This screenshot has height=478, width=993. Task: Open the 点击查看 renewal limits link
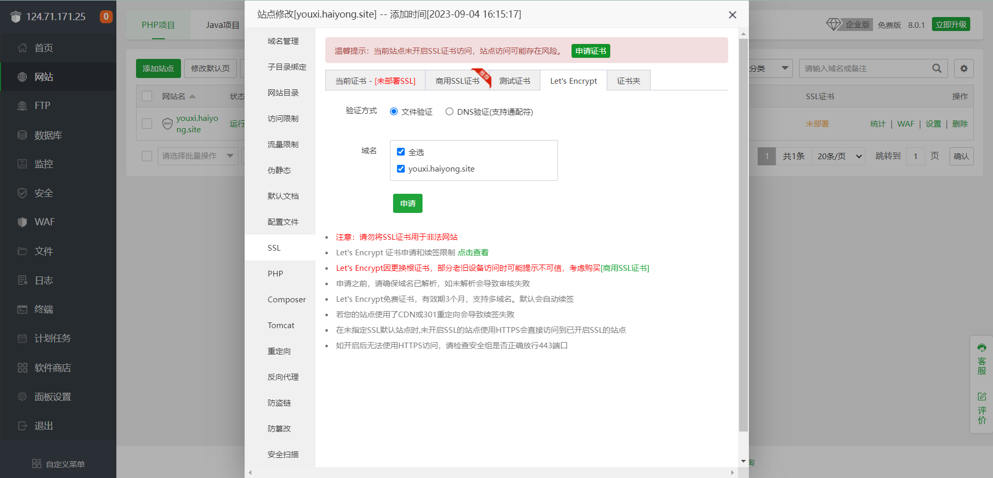pyautogui.click(x=473, y=252)
